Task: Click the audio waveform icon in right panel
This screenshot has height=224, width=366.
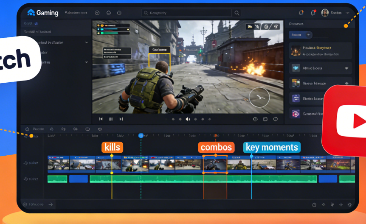Action: tap(296, 68)
